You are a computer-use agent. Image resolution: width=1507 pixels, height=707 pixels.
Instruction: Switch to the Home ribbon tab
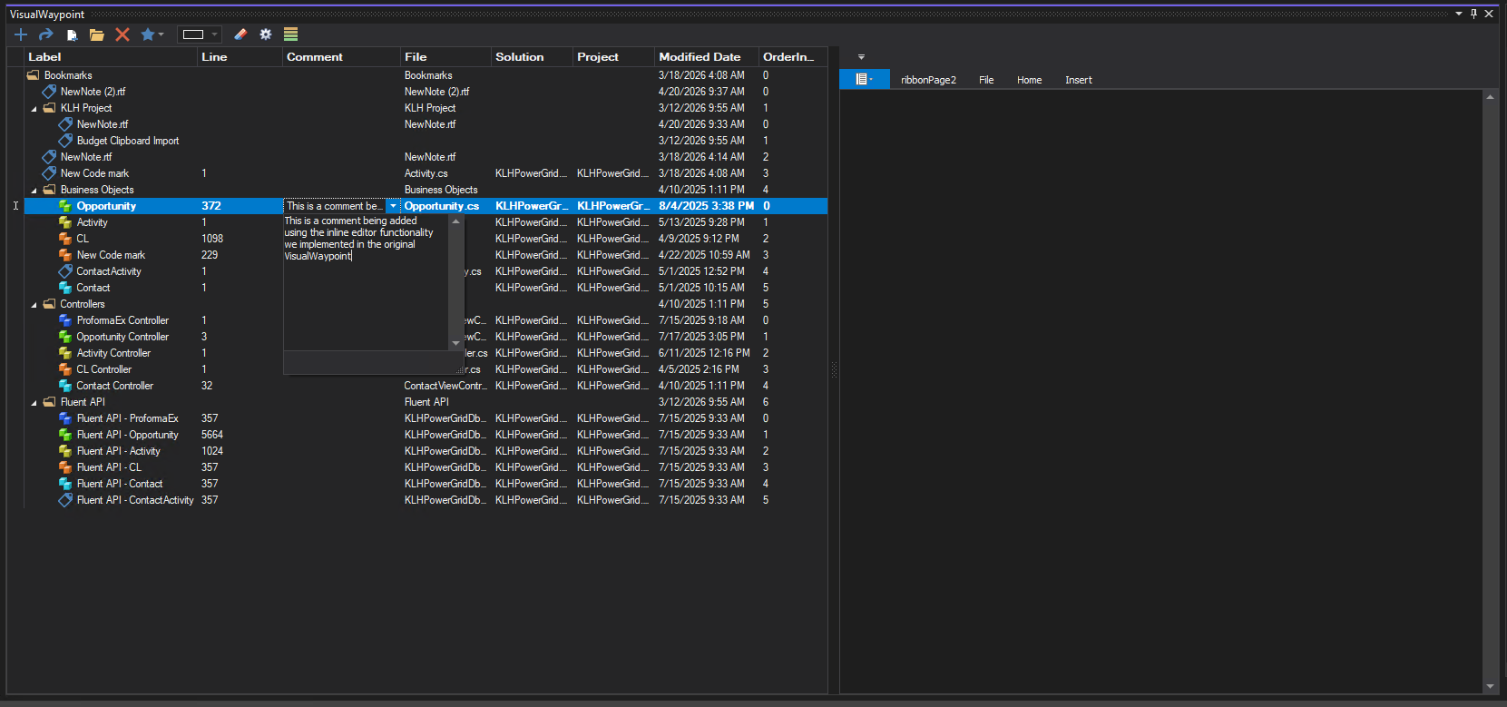point(1029,80)
